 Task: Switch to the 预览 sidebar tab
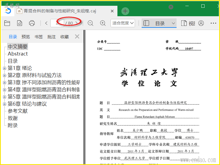pyautogui.click(x=26, y=37)
